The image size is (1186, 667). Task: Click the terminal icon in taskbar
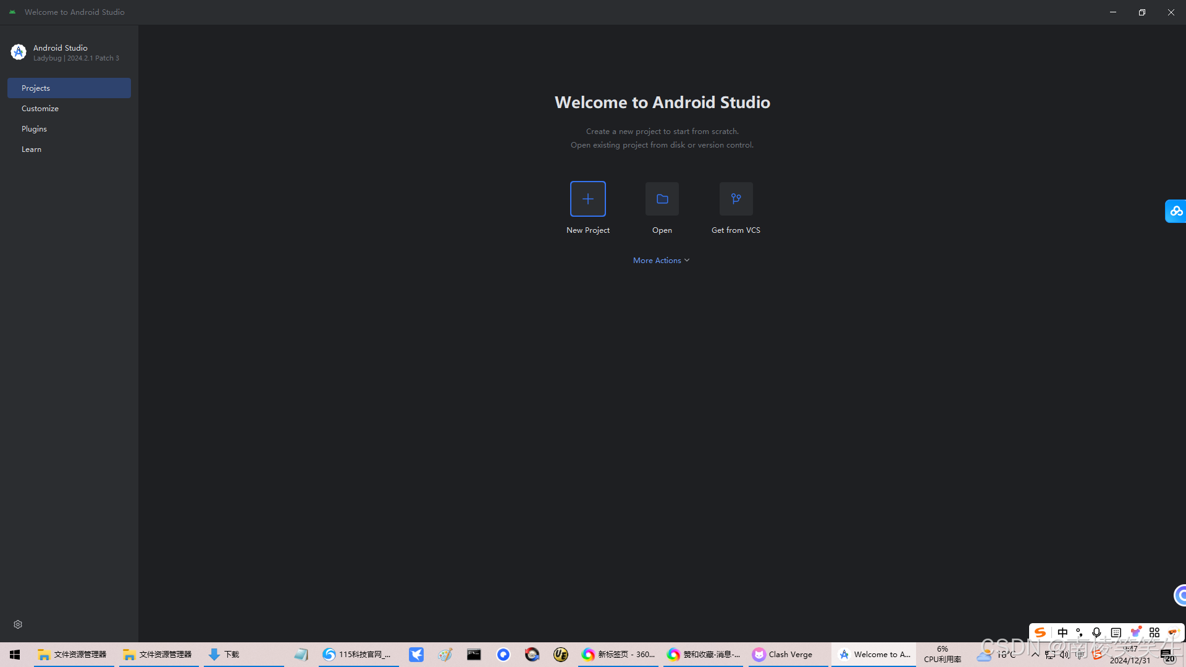pyautogui.click(x=474, y=654)
